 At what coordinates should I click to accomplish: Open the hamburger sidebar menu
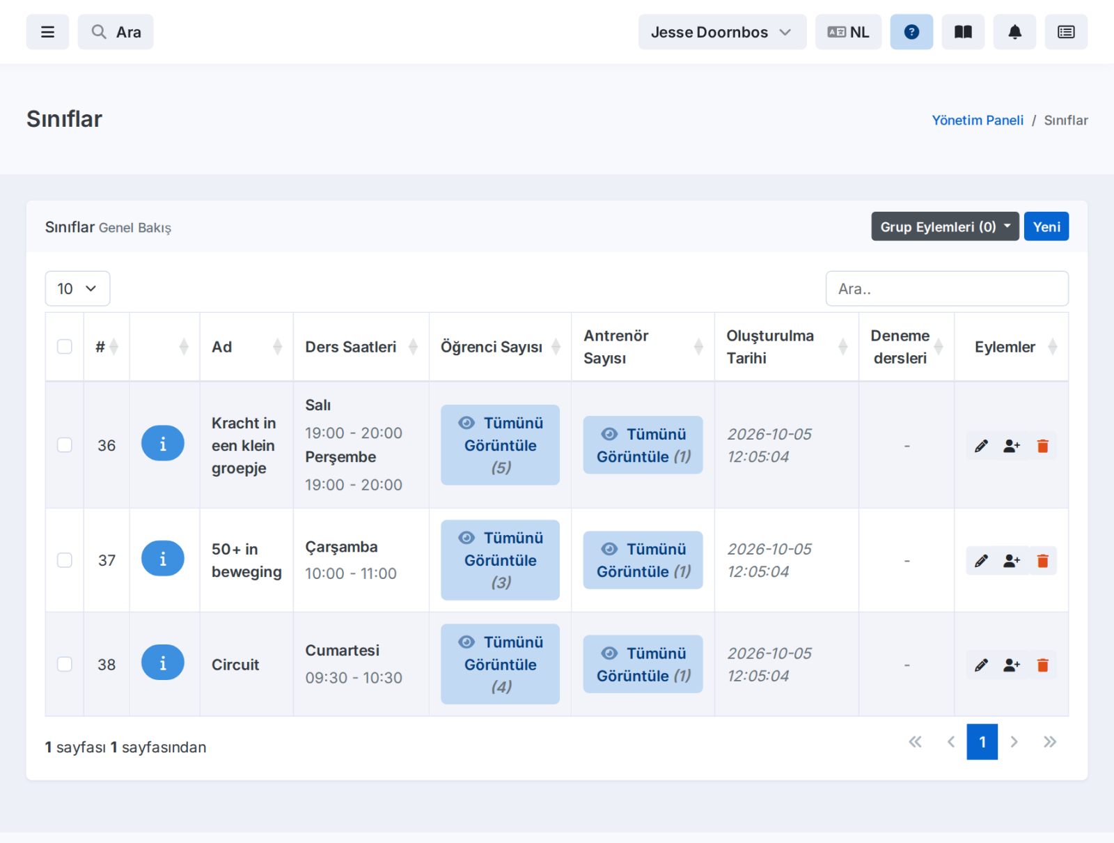click(47, 32)
